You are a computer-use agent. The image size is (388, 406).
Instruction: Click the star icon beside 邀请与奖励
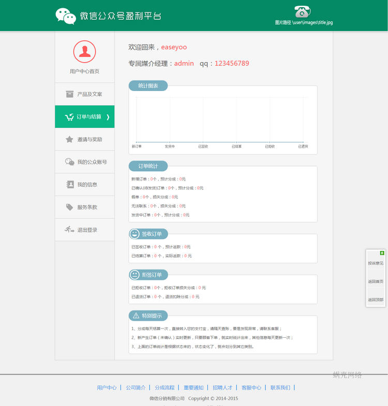(x=69, y=139)
